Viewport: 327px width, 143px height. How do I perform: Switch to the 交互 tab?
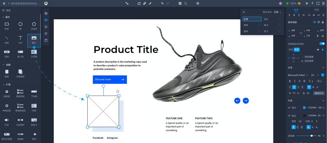316,10
